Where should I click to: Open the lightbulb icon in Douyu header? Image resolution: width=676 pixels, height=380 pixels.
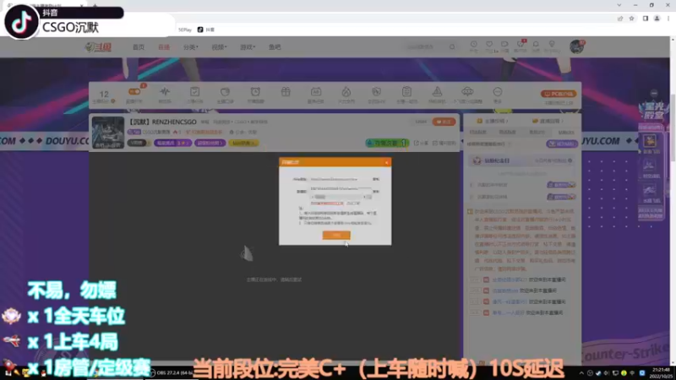click(x=552, y=44)
